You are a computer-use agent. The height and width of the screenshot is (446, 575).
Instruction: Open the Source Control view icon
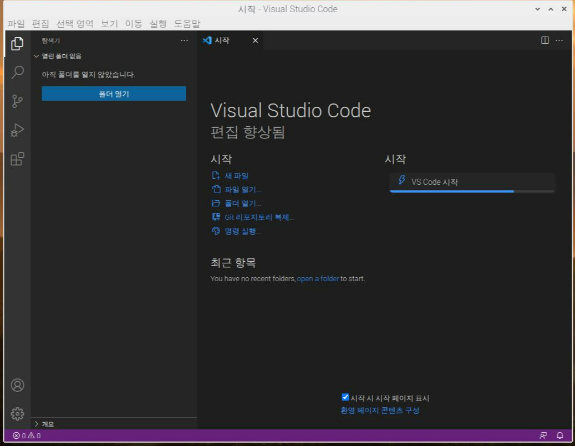click(x=17, y=101)
